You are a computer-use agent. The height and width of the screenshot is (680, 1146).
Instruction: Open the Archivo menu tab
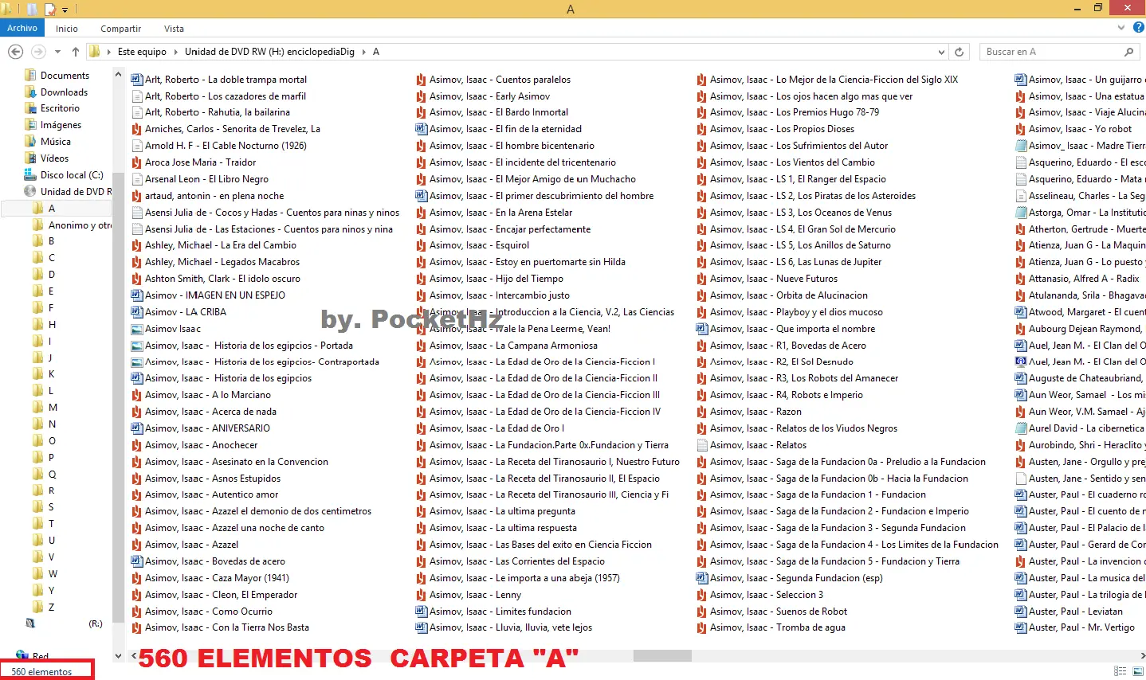22,28
